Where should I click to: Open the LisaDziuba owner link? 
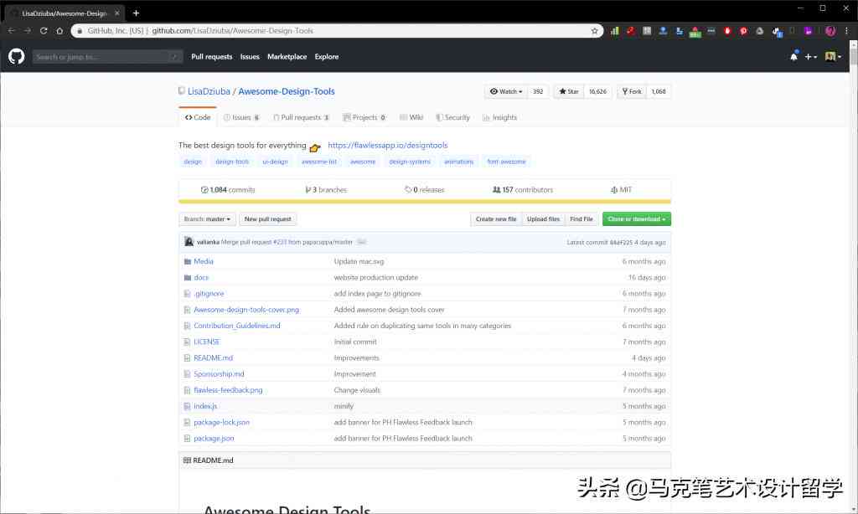(x=209, y=91)
